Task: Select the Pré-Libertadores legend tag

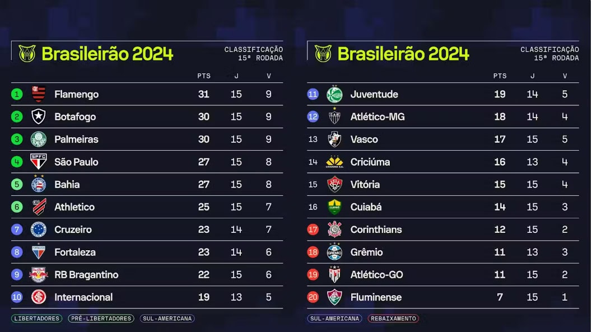Action: pos(101,319)
